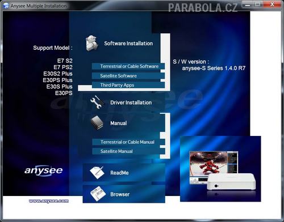The height and width of the screenshot is (222, 284).
Task: Click the Anysee title bar app icon
Action: [6, 6]
